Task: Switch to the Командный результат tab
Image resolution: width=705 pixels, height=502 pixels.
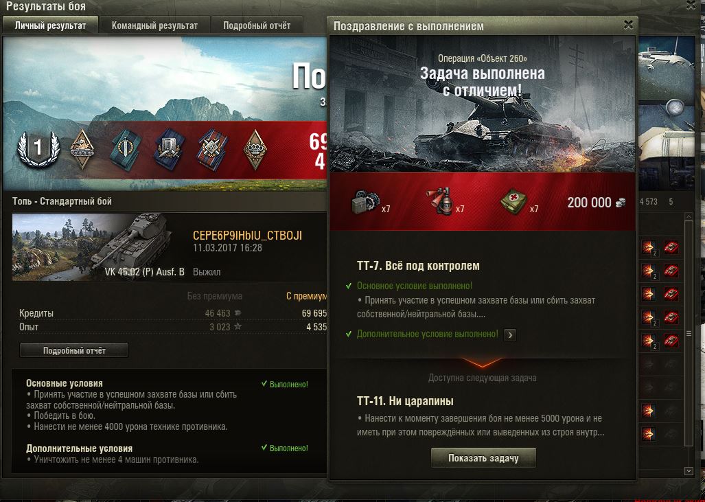Action: [x=154, y=25]
